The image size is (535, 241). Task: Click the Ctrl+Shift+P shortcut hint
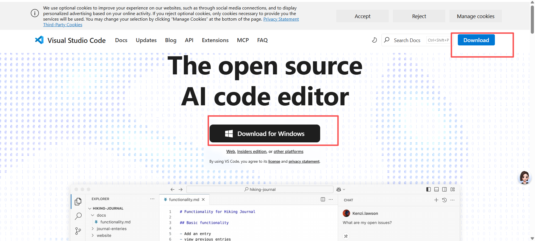(438, 40)
